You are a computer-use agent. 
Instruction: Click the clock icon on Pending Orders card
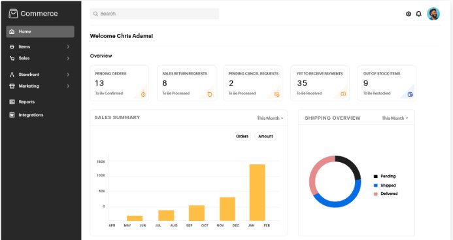point(143,94)
